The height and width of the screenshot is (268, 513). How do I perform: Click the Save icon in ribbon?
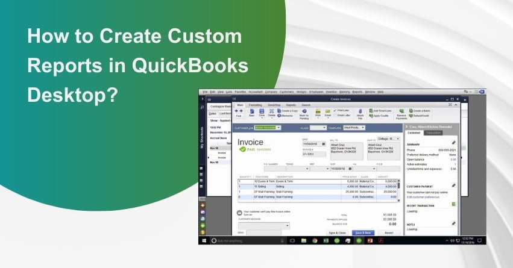click(x=262, y=112)
